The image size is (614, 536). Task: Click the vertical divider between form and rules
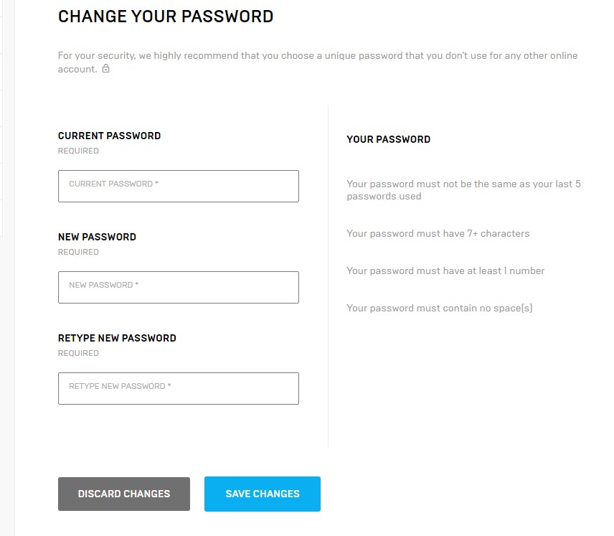pyautogui.click(x=328, y=276)
